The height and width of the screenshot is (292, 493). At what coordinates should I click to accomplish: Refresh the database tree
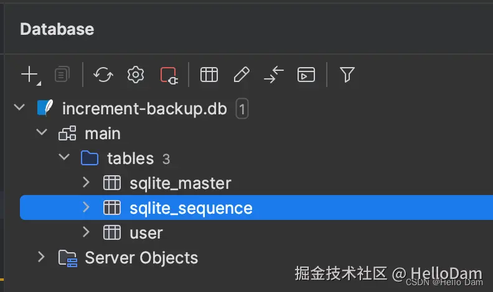click(x=103, y=75)
